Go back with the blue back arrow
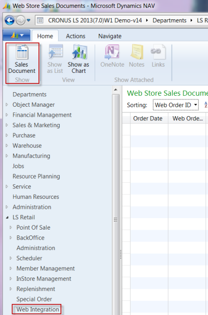 pos(9,20)
